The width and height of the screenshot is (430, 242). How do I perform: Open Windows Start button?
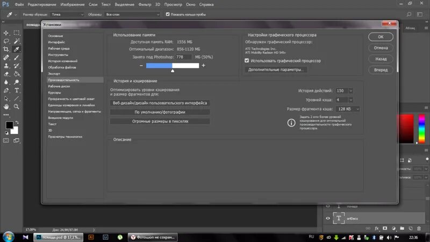point(9,237)
